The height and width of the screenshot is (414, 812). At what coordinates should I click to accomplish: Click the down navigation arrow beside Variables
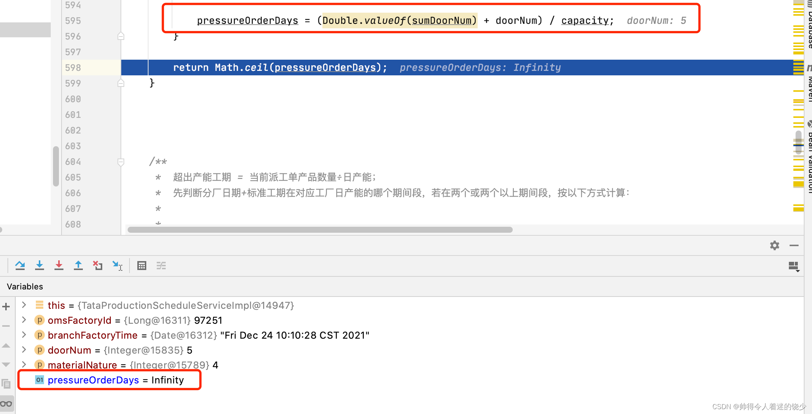pyautogui.click(x=6, y=364)
